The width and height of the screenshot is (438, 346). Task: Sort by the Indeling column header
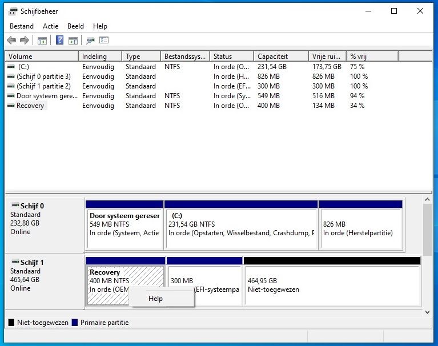click(101, 57)
